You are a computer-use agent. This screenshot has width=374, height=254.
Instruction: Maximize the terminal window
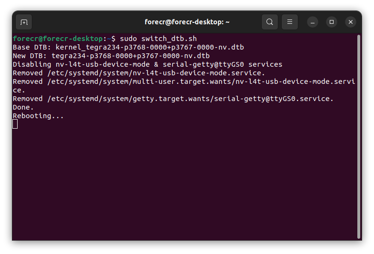332,22
